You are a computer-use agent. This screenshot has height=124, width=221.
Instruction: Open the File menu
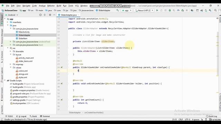8,6
